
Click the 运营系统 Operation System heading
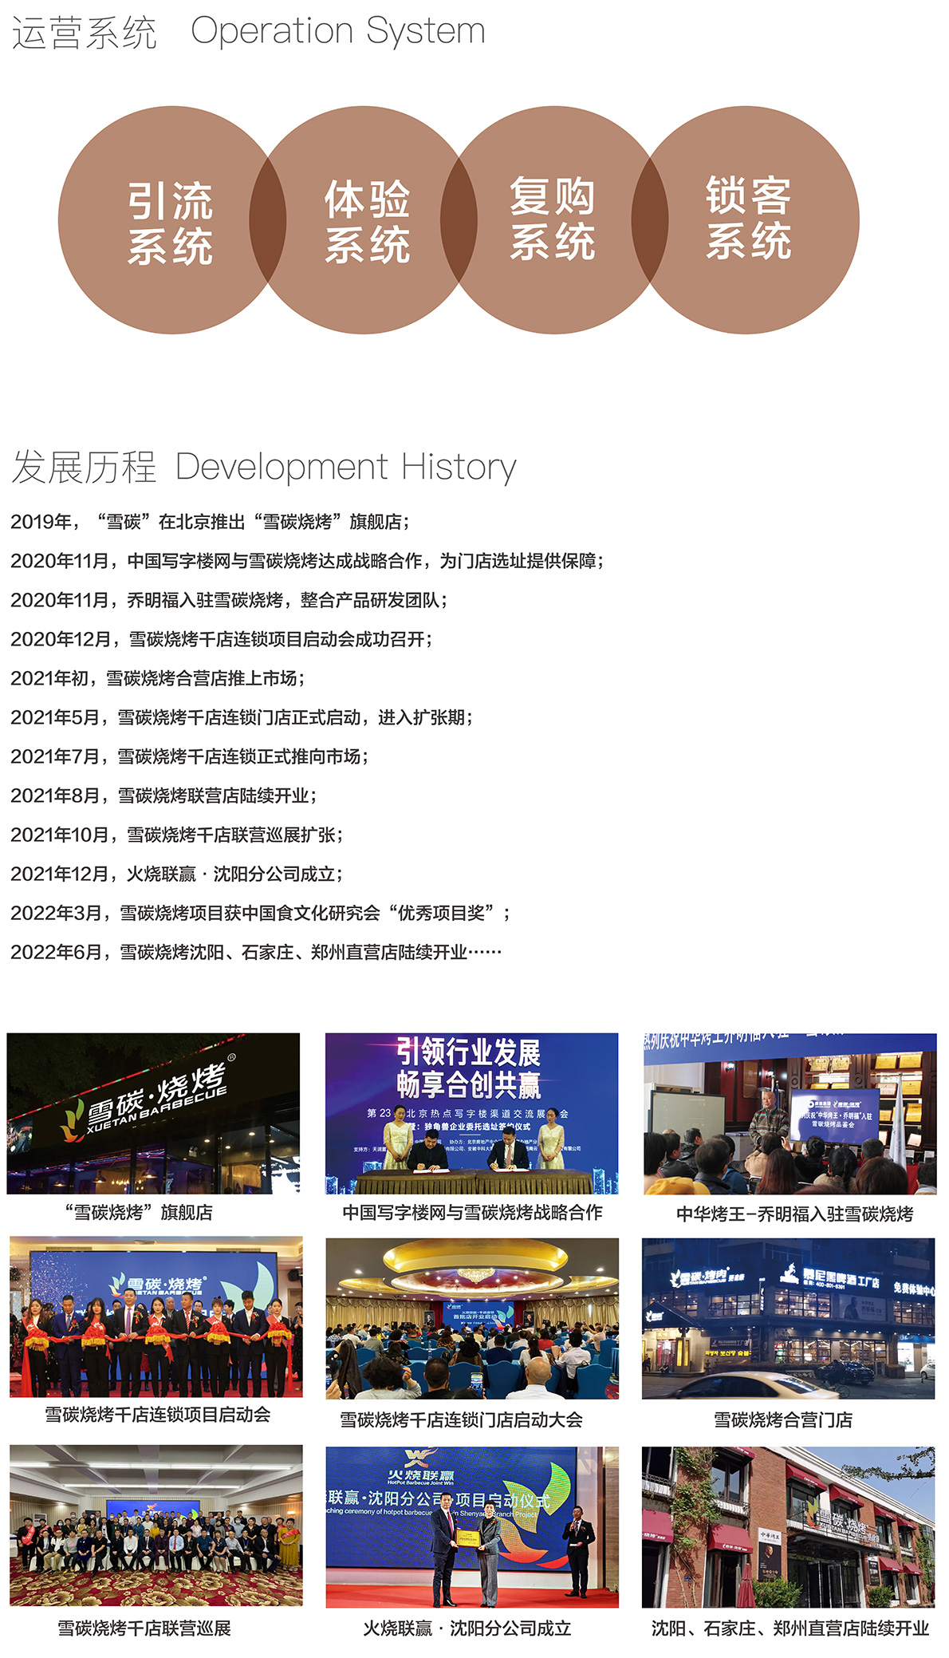click(x=249, y=32)
